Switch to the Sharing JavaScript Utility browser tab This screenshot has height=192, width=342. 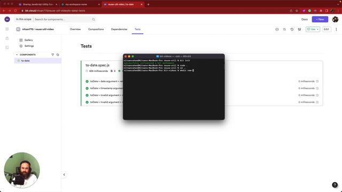(37, 4)
